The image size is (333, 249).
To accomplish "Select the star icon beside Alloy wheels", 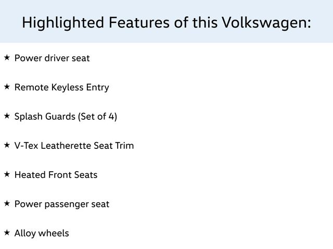I will coord(7,232).
